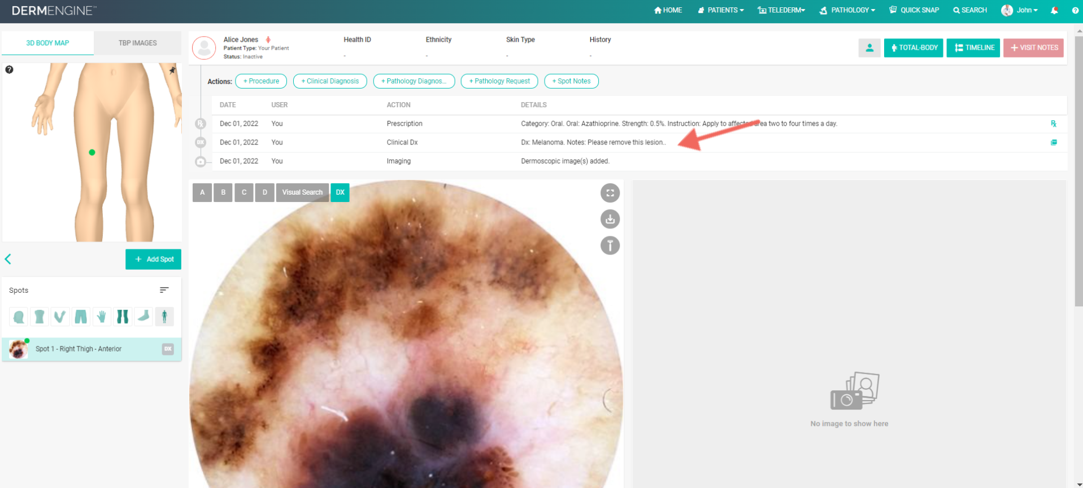1083x488 pixels.
Task: Filter spots by pelvis region icon
Action: [x=81, y=316]
